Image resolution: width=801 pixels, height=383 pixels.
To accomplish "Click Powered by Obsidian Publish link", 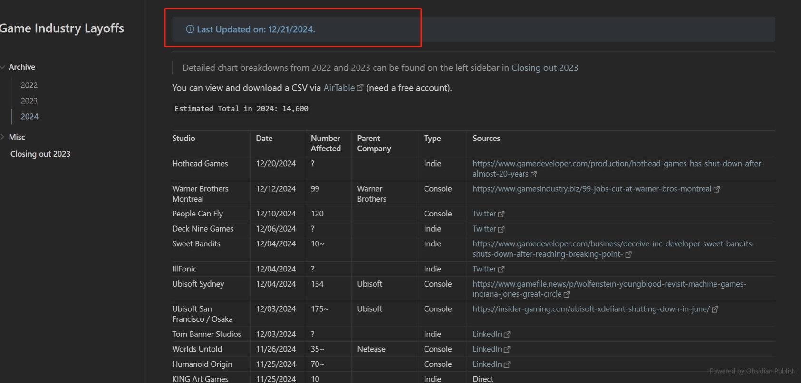I will pos(753,371).
